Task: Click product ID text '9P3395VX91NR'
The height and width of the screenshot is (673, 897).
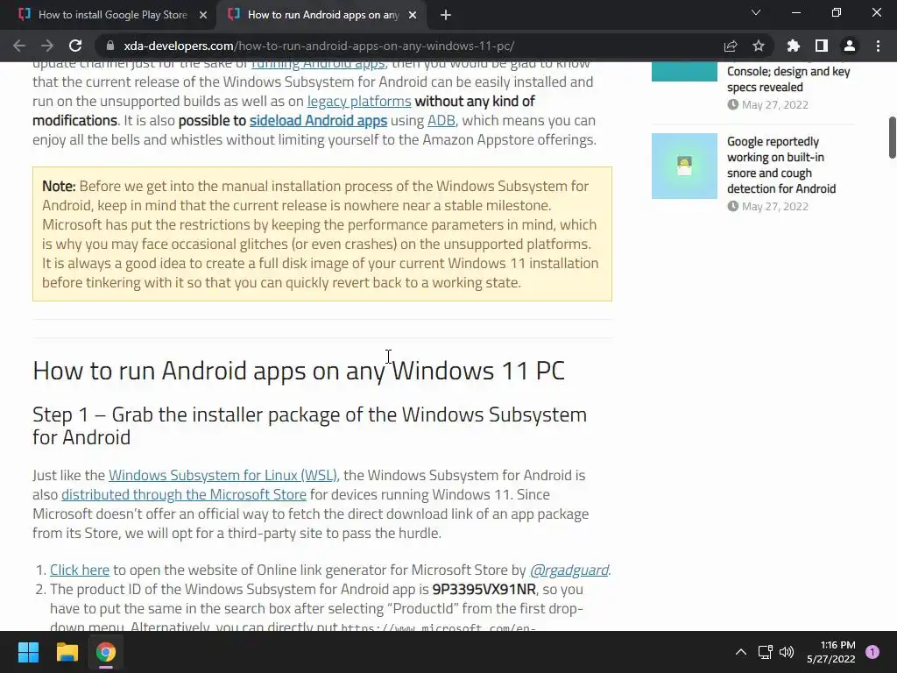Action: (x=484, y=590)
